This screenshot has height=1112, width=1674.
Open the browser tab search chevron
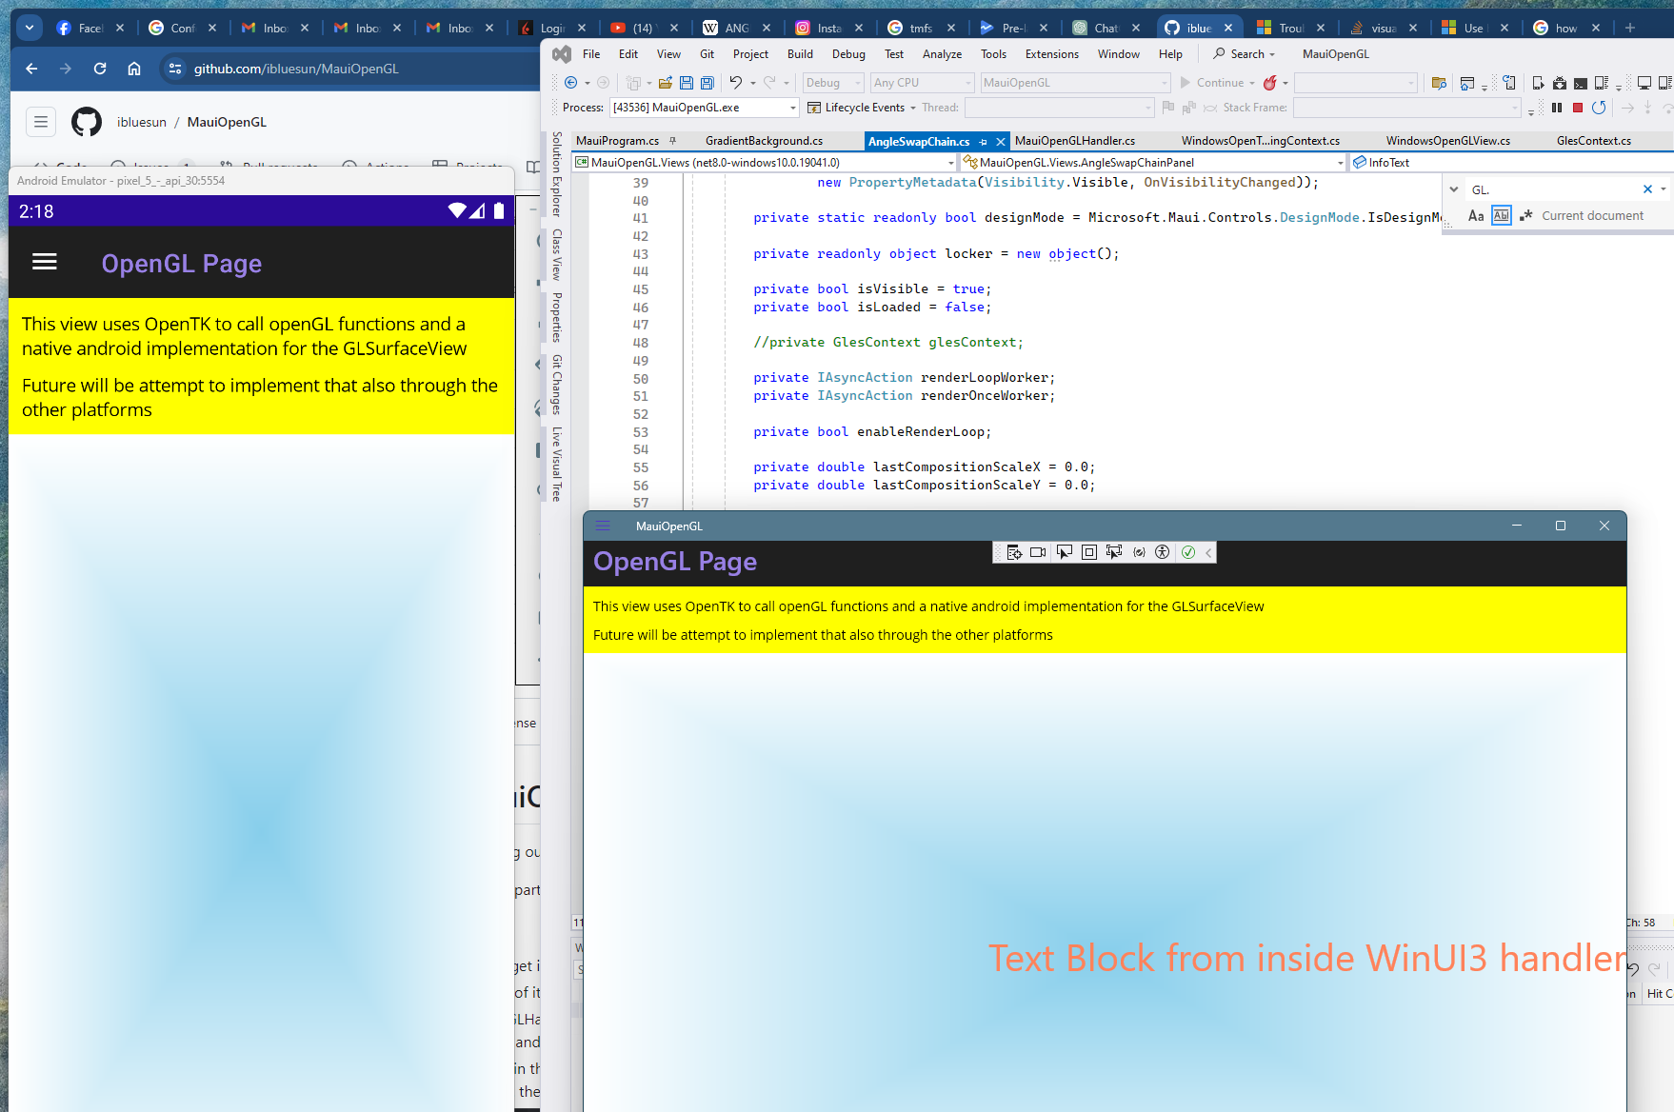click(x=30, y=28)
